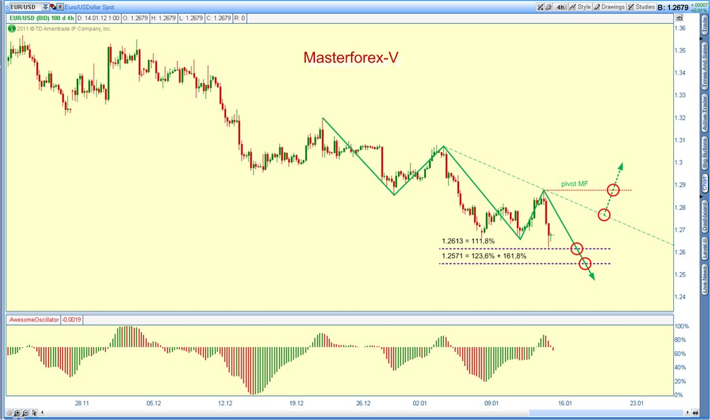
Task: Click the 1.2571 = 123,6% + 161,8% label
Action: (484, 256)
